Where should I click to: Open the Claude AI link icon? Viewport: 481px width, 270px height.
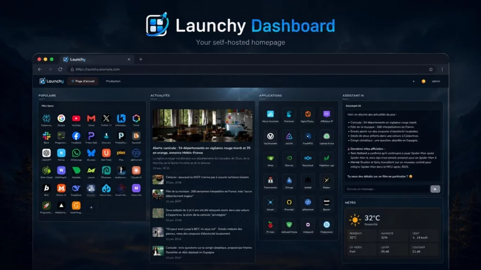coord(136,171)
